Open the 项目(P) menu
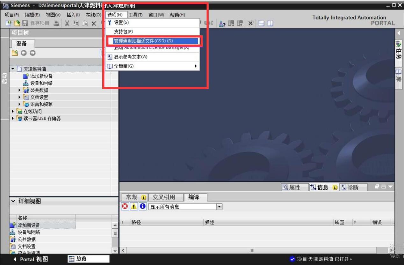This screenshot has width=404, height=265. (x=12, y=15)
